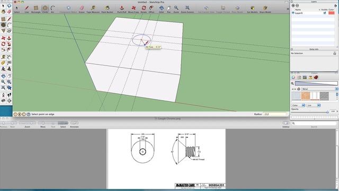Go to materials home icon

pyautogui.click(x=299, y=89)
